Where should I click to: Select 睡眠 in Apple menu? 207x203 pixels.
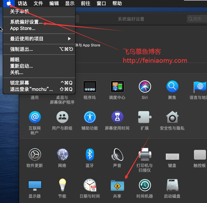(x=39, y=60)
